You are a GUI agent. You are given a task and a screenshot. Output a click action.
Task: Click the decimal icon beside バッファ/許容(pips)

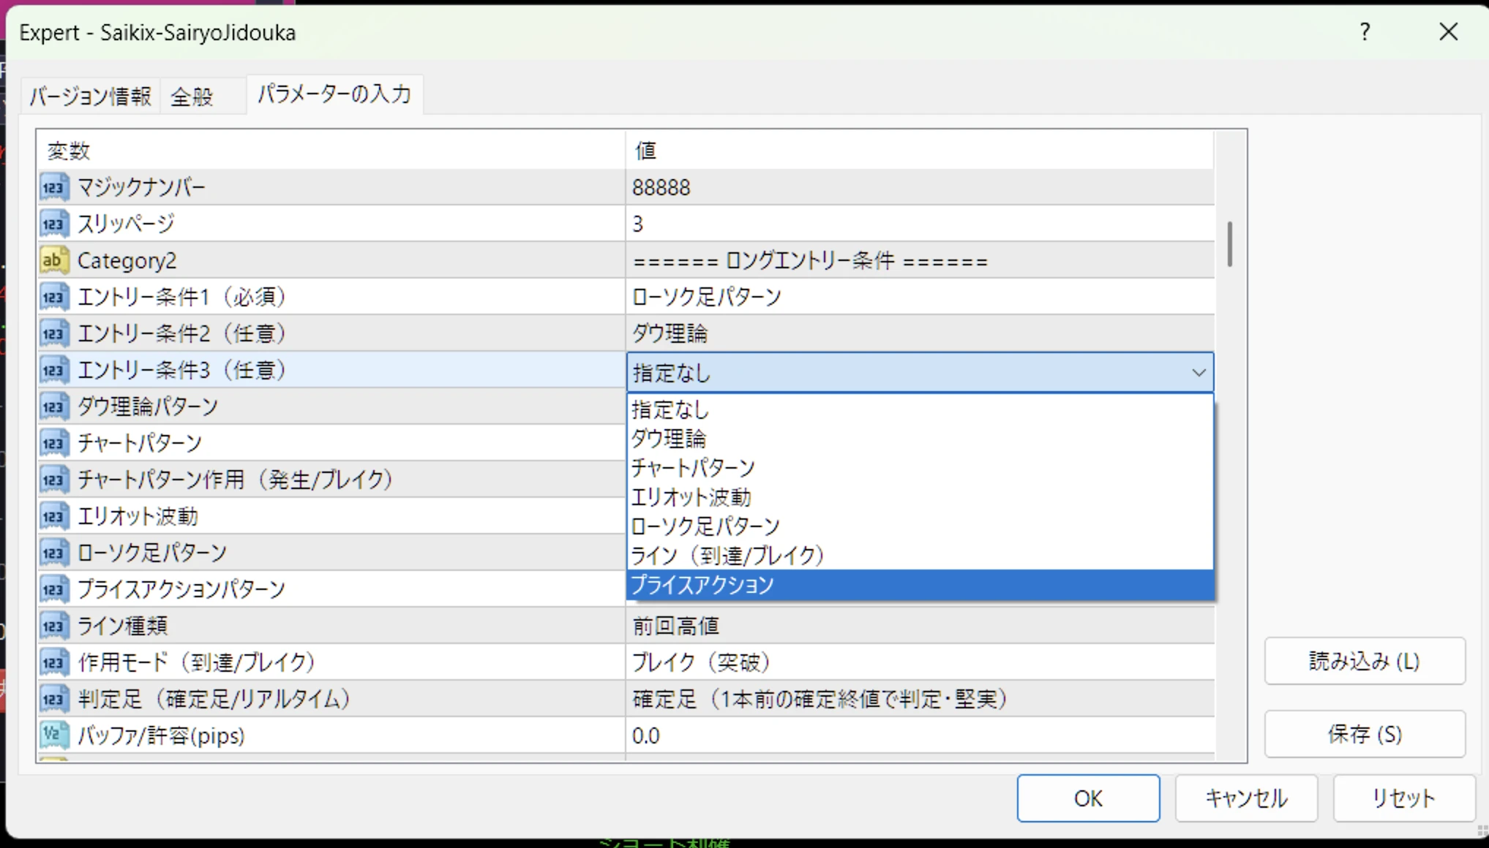(x=54, y=735)
